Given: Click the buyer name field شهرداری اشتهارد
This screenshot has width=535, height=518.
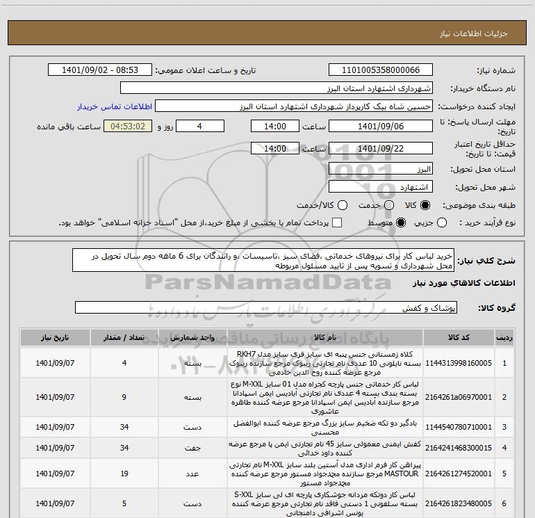Looking at the screenshot, I should (x=277, y=88).
